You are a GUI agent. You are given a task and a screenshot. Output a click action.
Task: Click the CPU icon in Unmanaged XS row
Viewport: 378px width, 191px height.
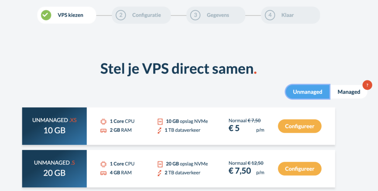[103, 121]
